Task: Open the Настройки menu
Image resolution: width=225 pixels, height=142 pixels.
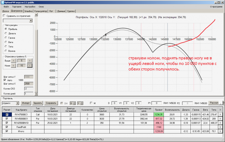Action: 30,6
